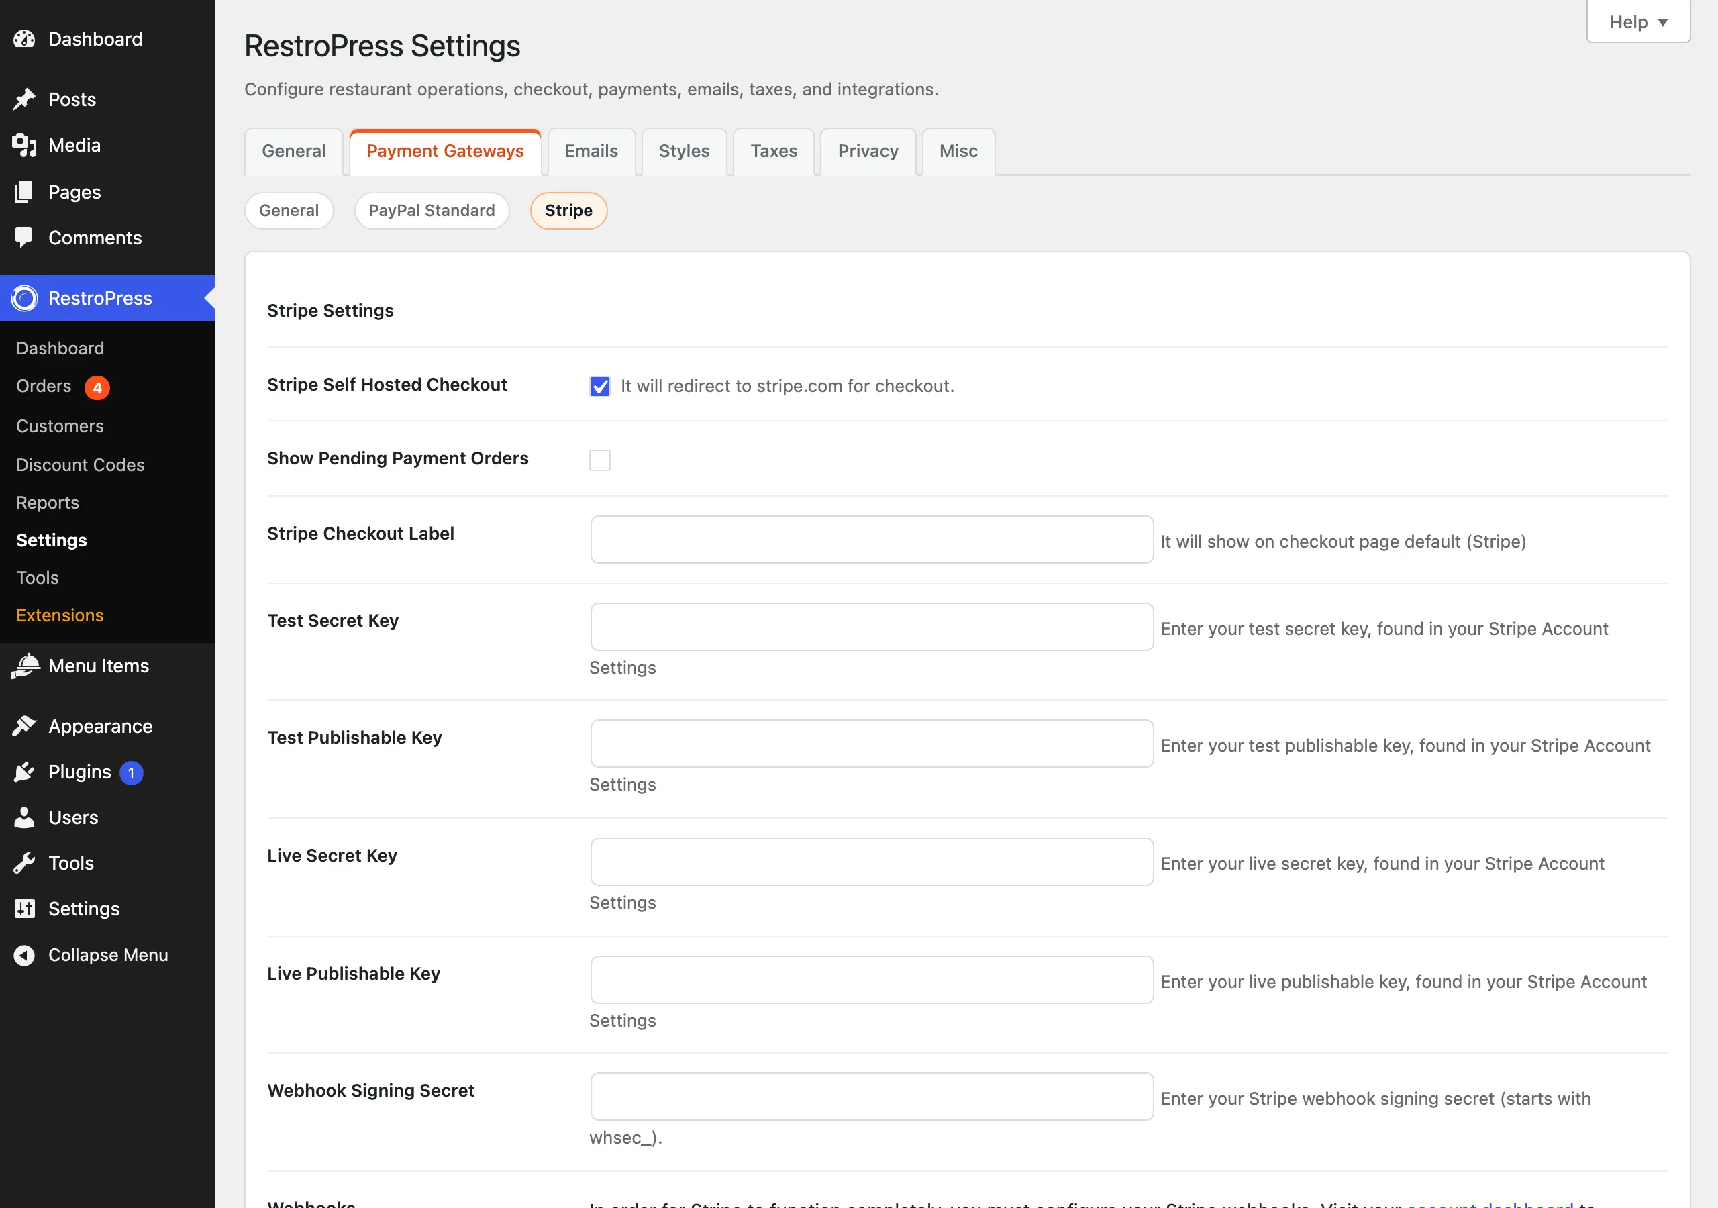Click the Dashboard gauge icon in sidebar
Viewport: 1718px width, 1208px height.
tap(24, 39)
